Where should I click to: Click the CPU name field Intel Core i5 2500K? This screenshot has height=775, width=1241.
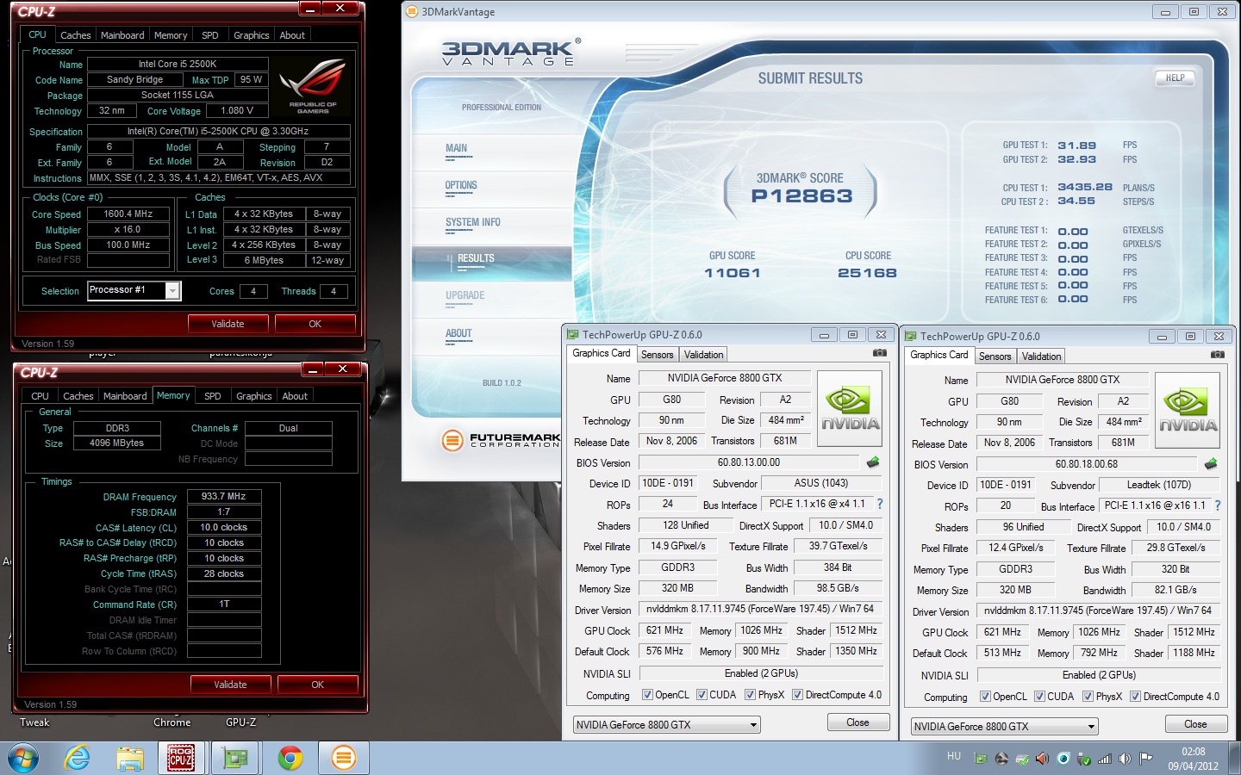click(x=178, y=64)
